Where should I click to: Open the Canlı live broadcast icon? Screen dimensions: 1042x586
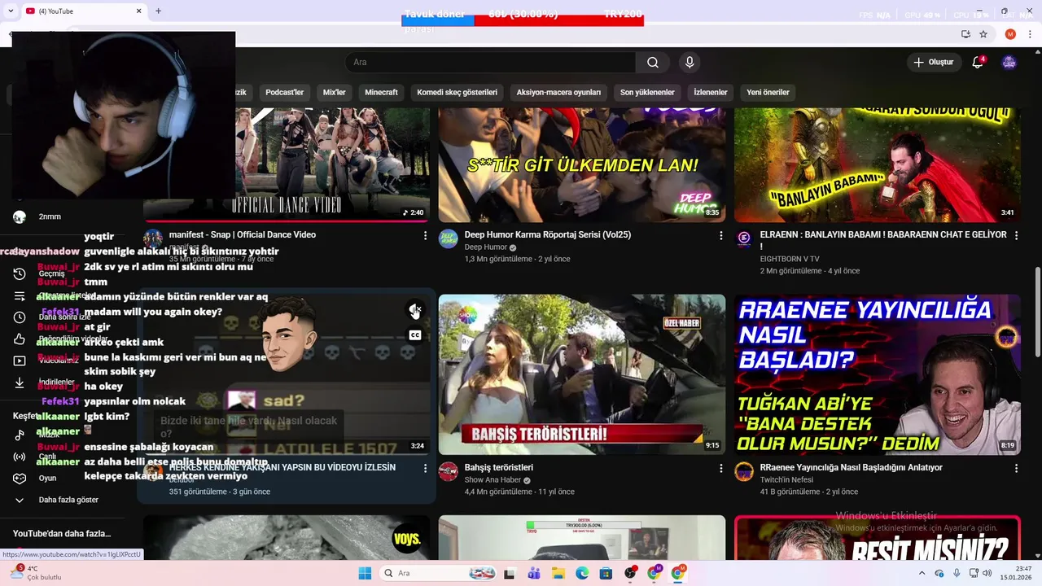coord(20,457)
